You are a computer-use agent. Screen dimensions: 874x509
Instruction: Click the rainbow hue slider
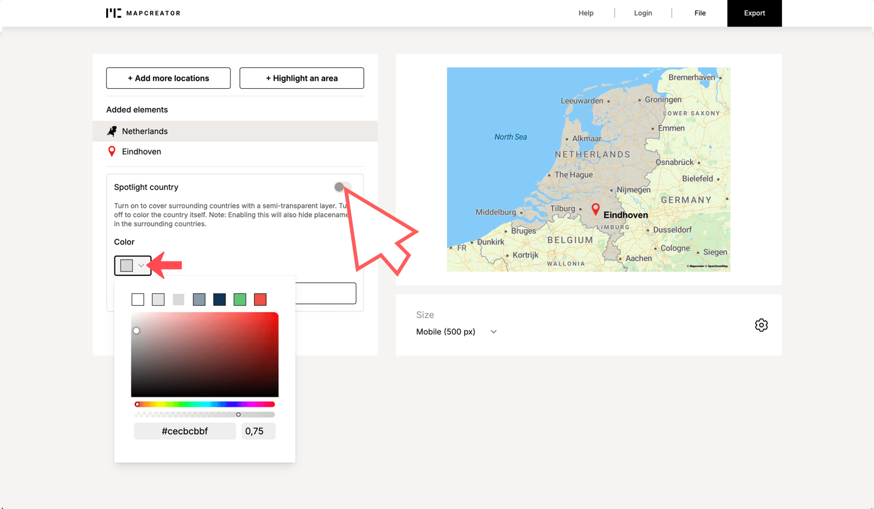point(205,404)
